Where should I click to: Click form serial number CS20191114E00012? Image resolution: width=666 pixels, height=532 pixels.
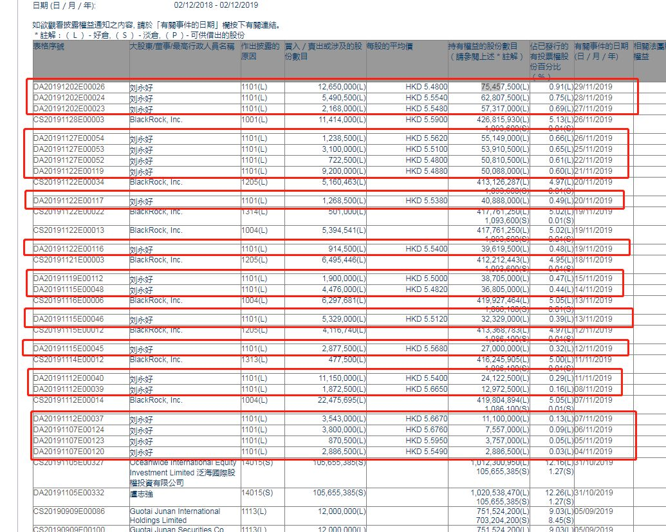coord(68,360)
